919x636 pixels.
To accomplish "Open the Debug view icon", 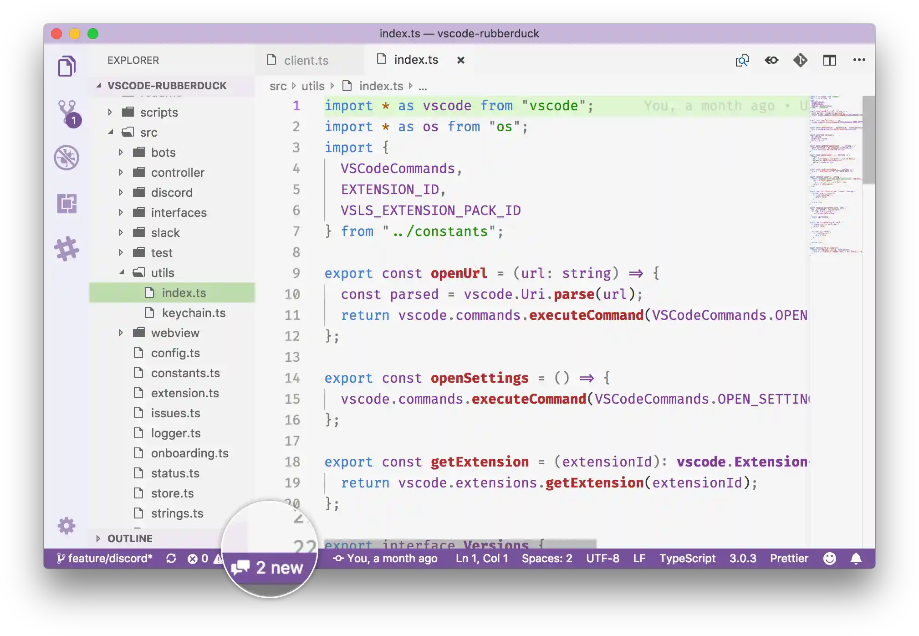I will 66,158.
